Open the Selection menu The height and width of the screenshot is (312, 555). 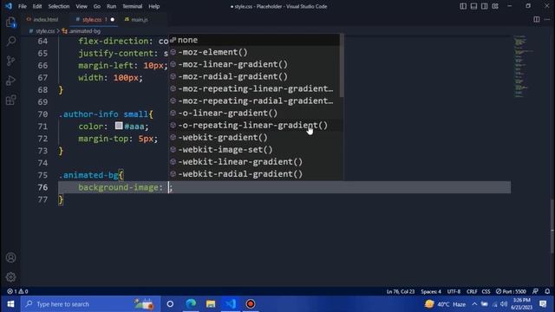[59, 6]
